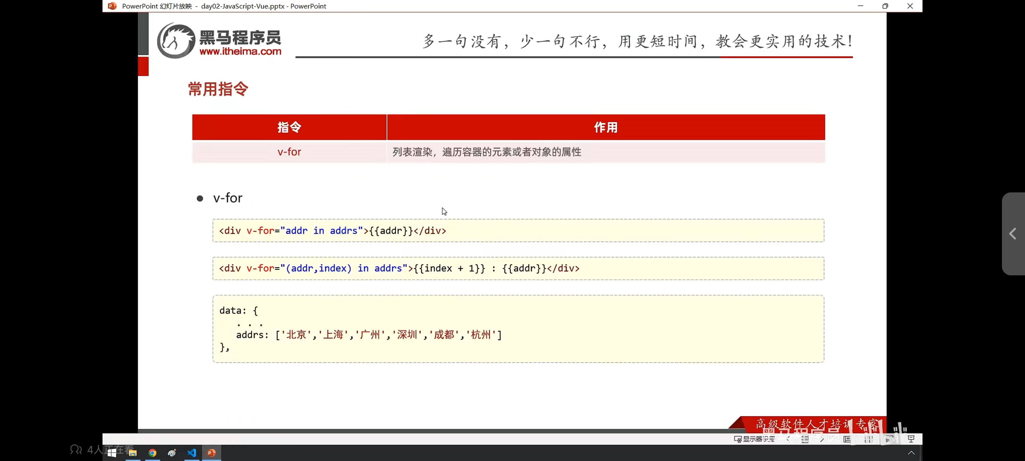
Task: Switch to normal view icon
Action: 847,439
